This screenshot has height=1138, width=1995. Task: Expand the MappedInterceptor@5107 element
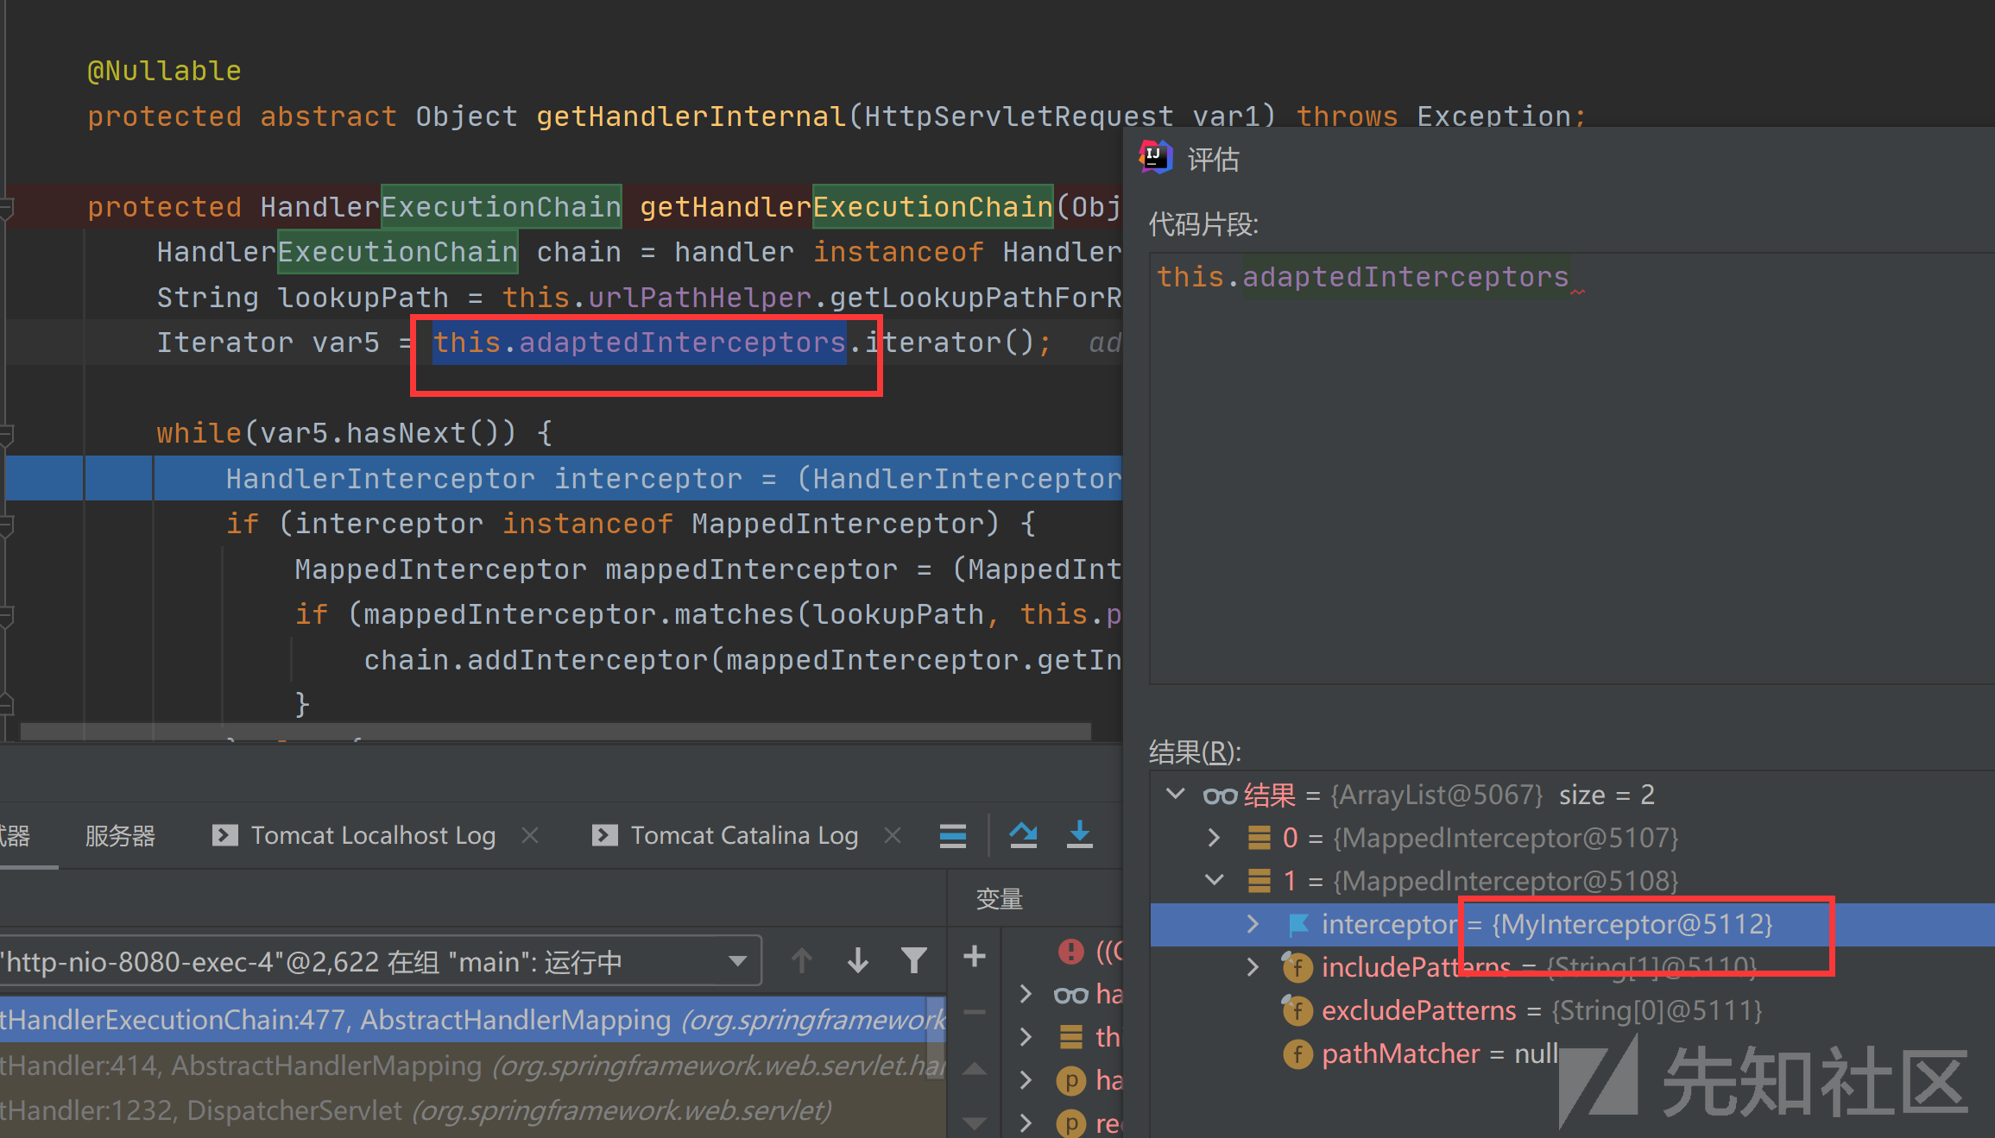click(1214, 837)
